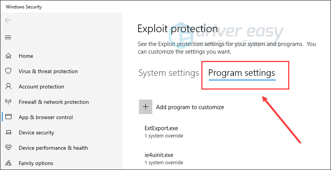Expand the ExtExport.exe program entry
331x170 pixels.
tap(161, 128)
